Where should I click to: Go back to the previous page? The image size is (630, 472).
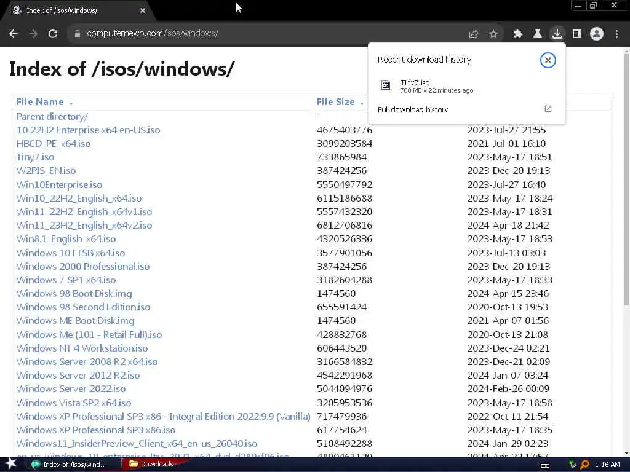(14, 34)
